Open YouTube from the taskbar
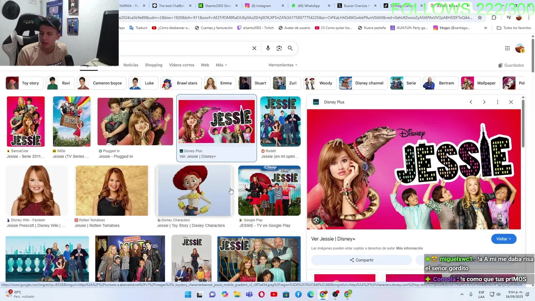This screenshot has height=301, width=535. coord(274,294)
